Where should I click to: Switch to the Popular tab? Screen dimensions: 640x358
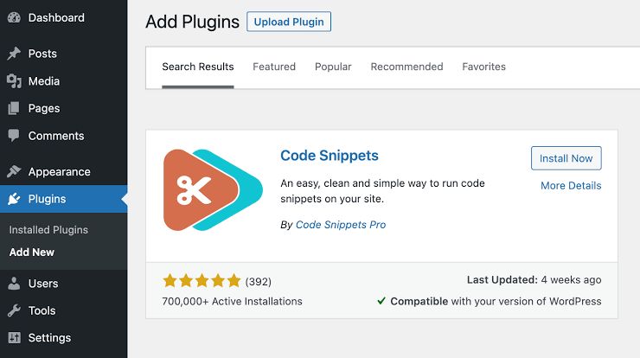[333, 67]
